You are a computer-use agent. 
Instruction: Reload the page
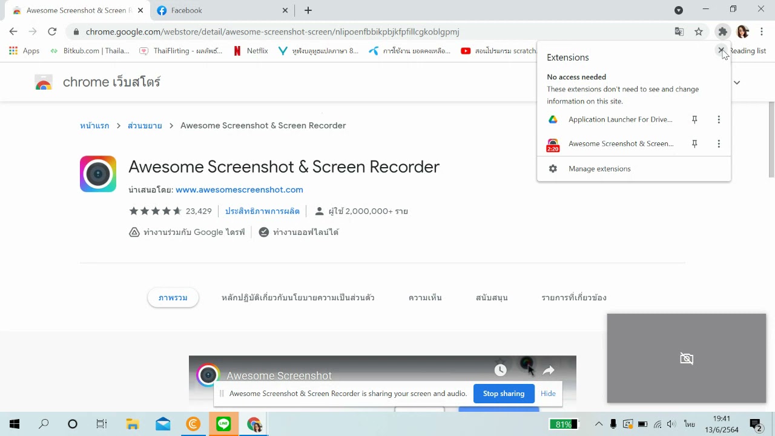[52, 31]
